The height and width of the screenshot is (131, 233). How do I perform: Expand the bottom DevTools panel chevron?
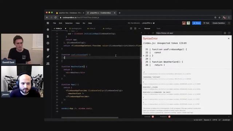[x=229, y=117]
